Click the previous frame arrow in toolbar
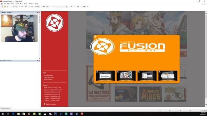Viewport: 207px width, 116px height. [x=69, y=6]
